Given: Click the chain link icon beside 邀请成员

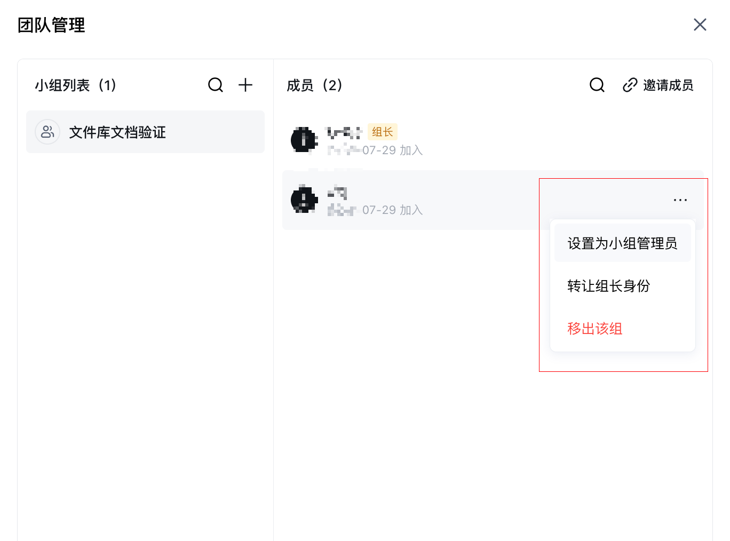Looking at the screenshot, I should 630,85.
